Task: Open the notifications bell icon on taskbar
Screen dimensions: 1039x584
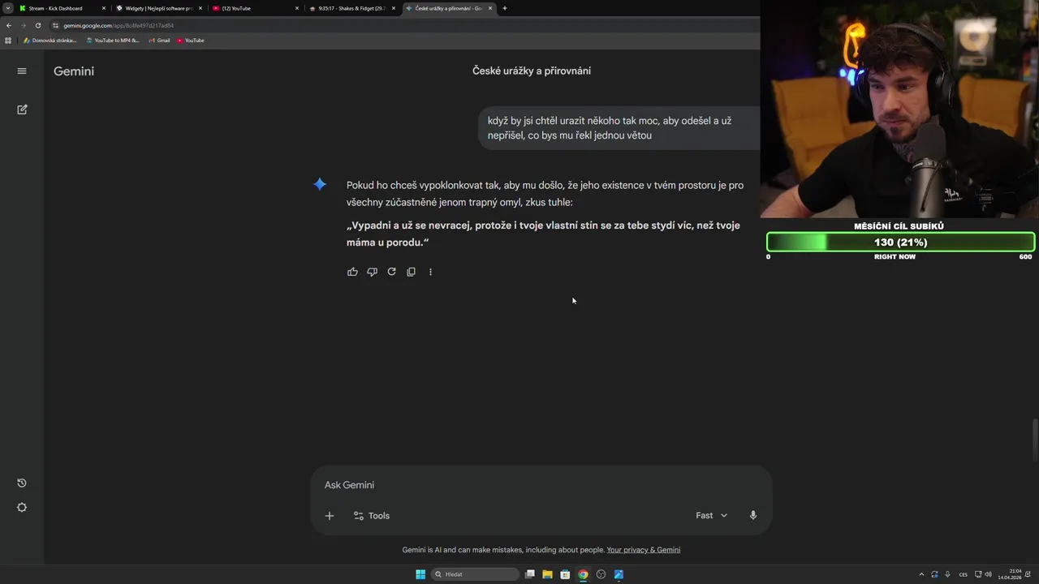Action: (1028, 574)
